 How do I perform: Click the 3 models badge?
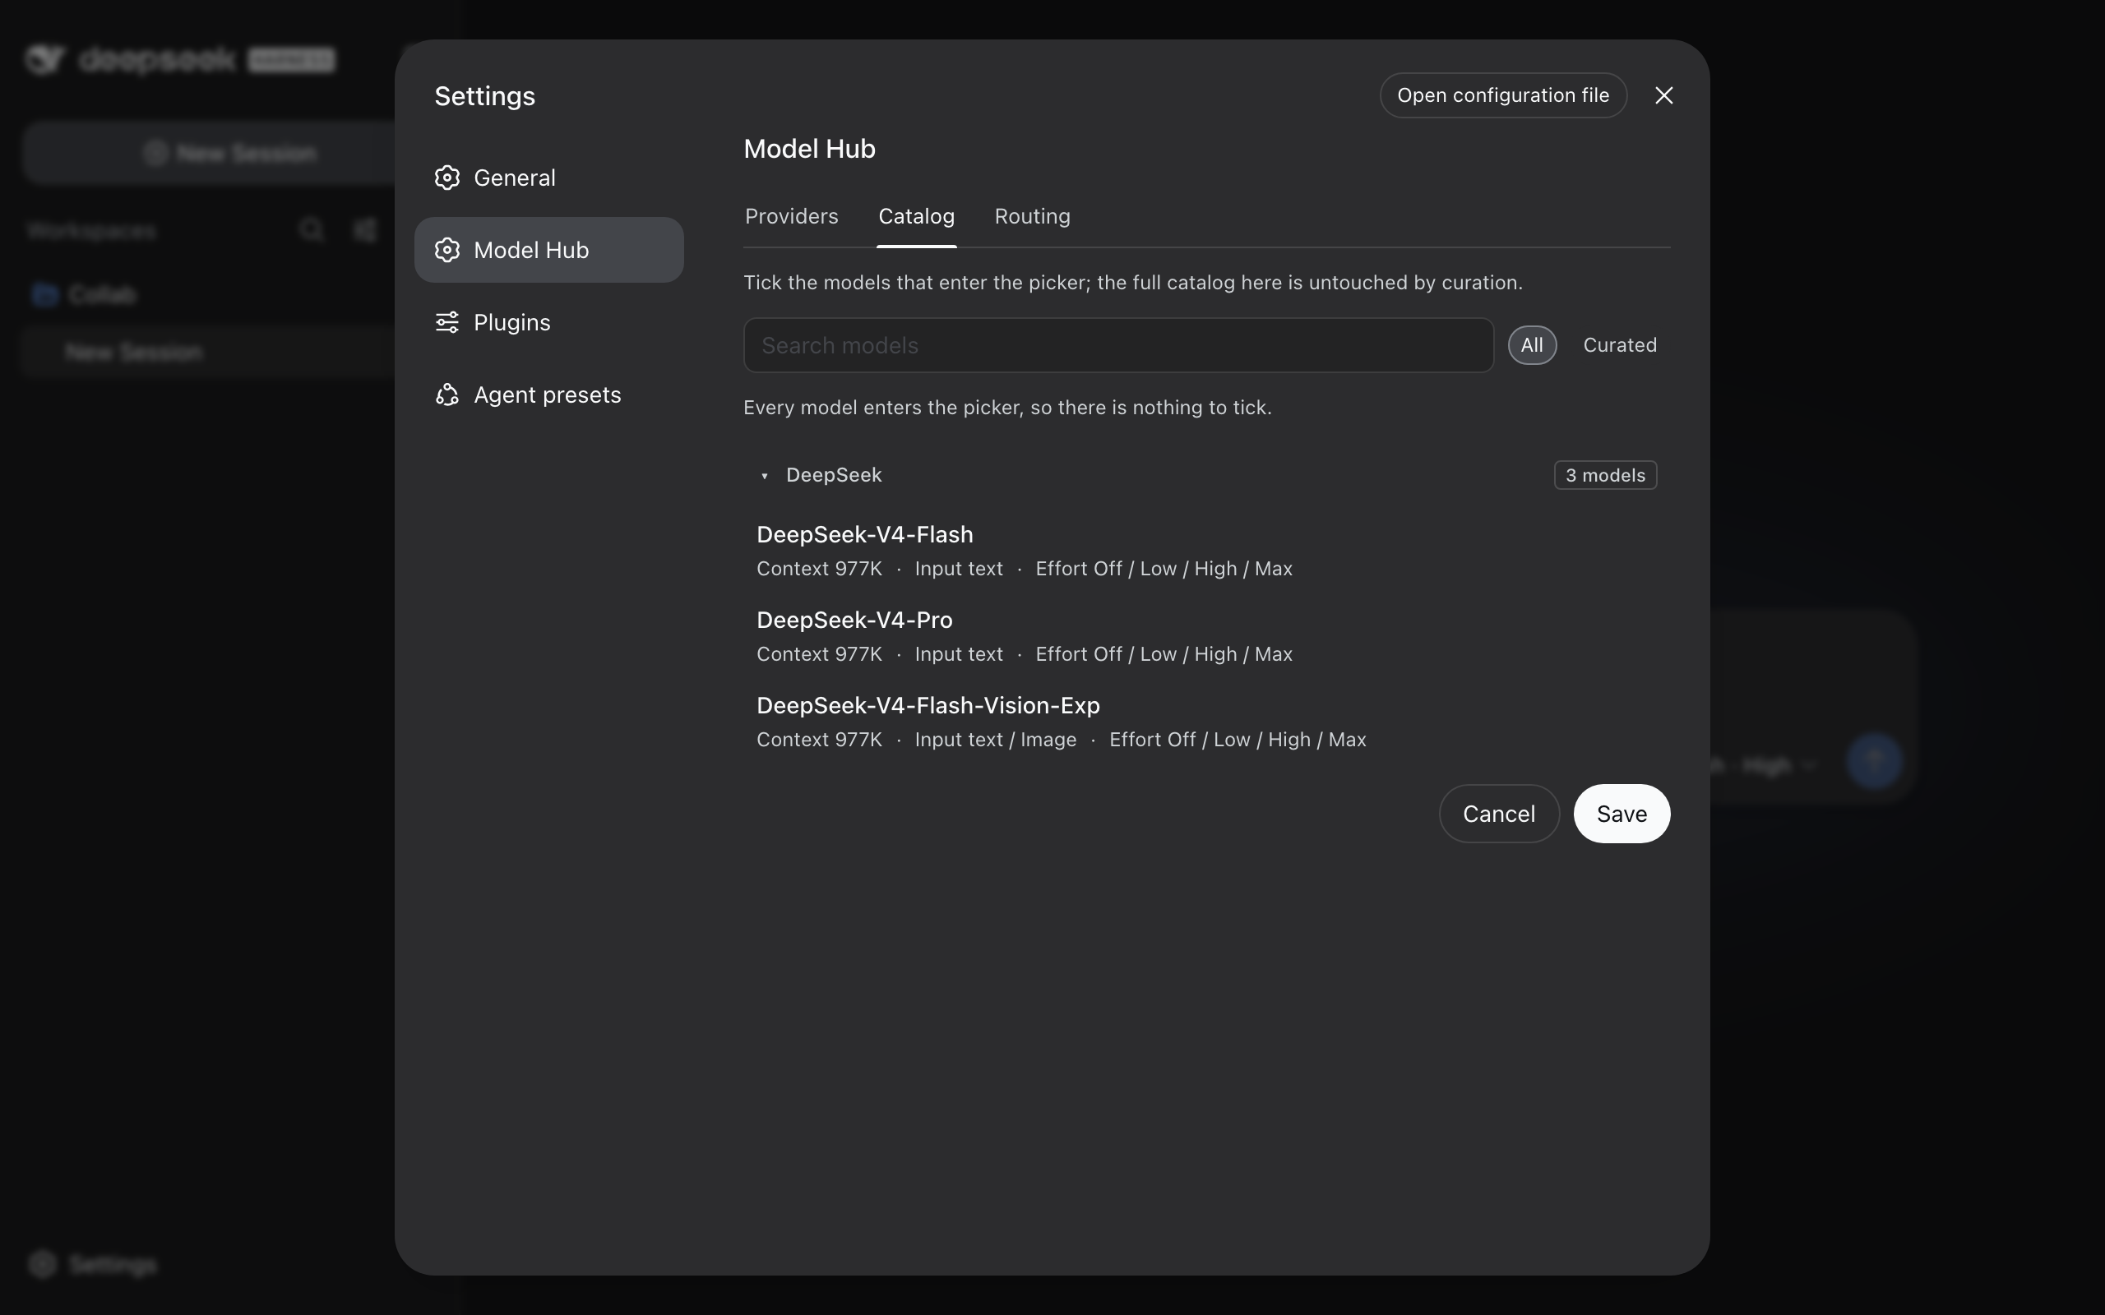(1605, 476)
